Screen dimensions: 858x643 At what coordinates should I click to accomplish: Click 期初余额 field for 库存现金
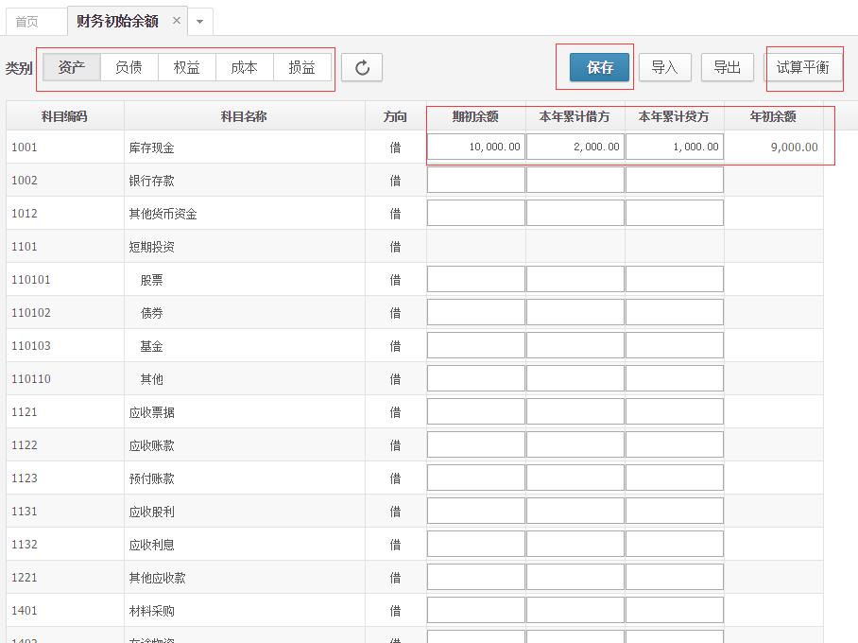click(475, 147)
